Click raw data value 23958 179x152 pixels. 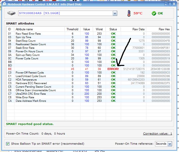pyautogui.click(x=141, y=76)
